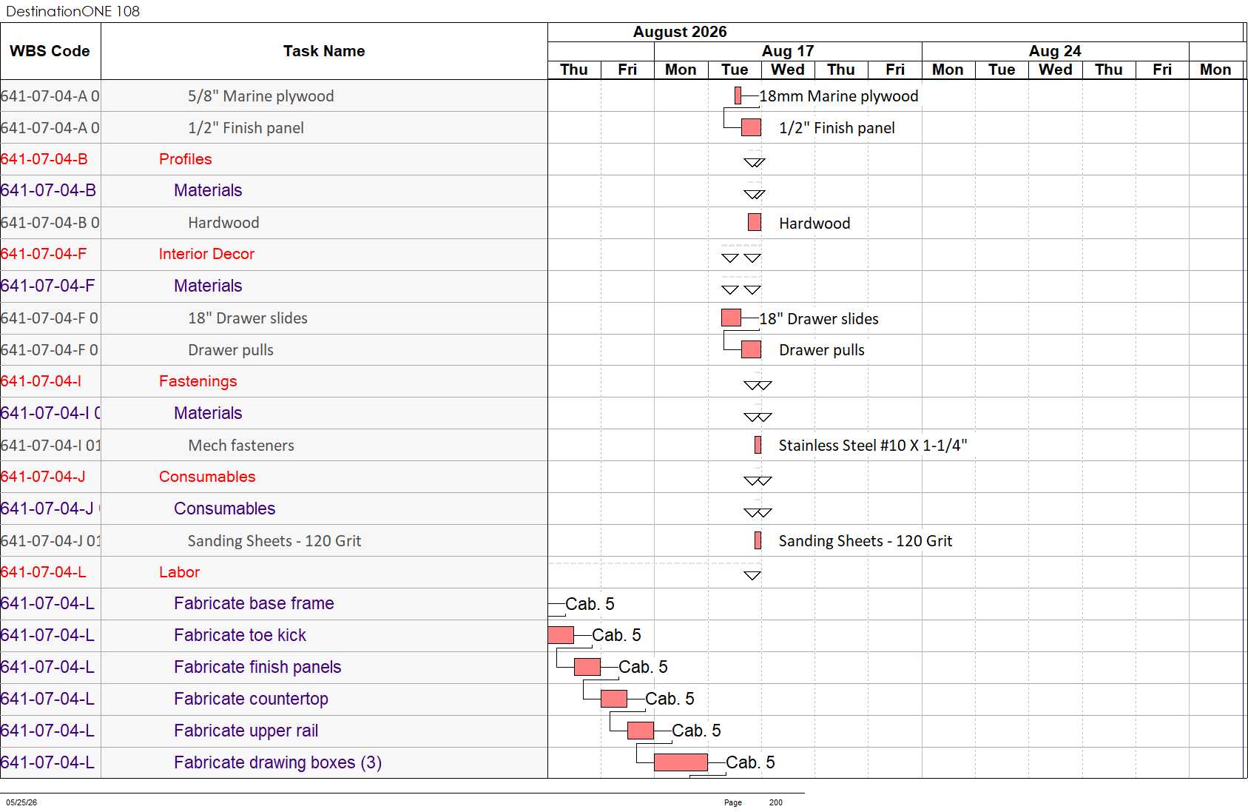Click the Fabricate toe kick Gantt bar
This screenshot has width=1248, height=812.
click(x=561, y=635)
